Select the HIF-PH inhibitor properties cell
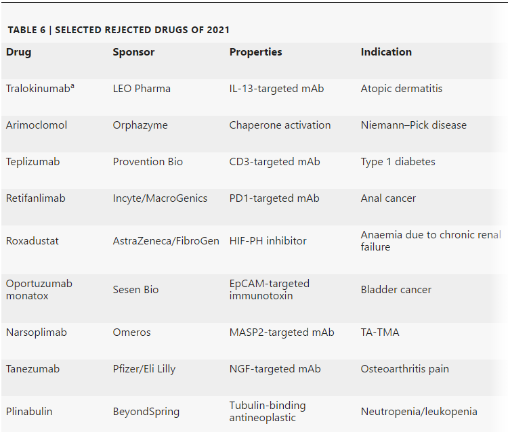The height and width of the screenshot is (432, 508). click(268, 241)
